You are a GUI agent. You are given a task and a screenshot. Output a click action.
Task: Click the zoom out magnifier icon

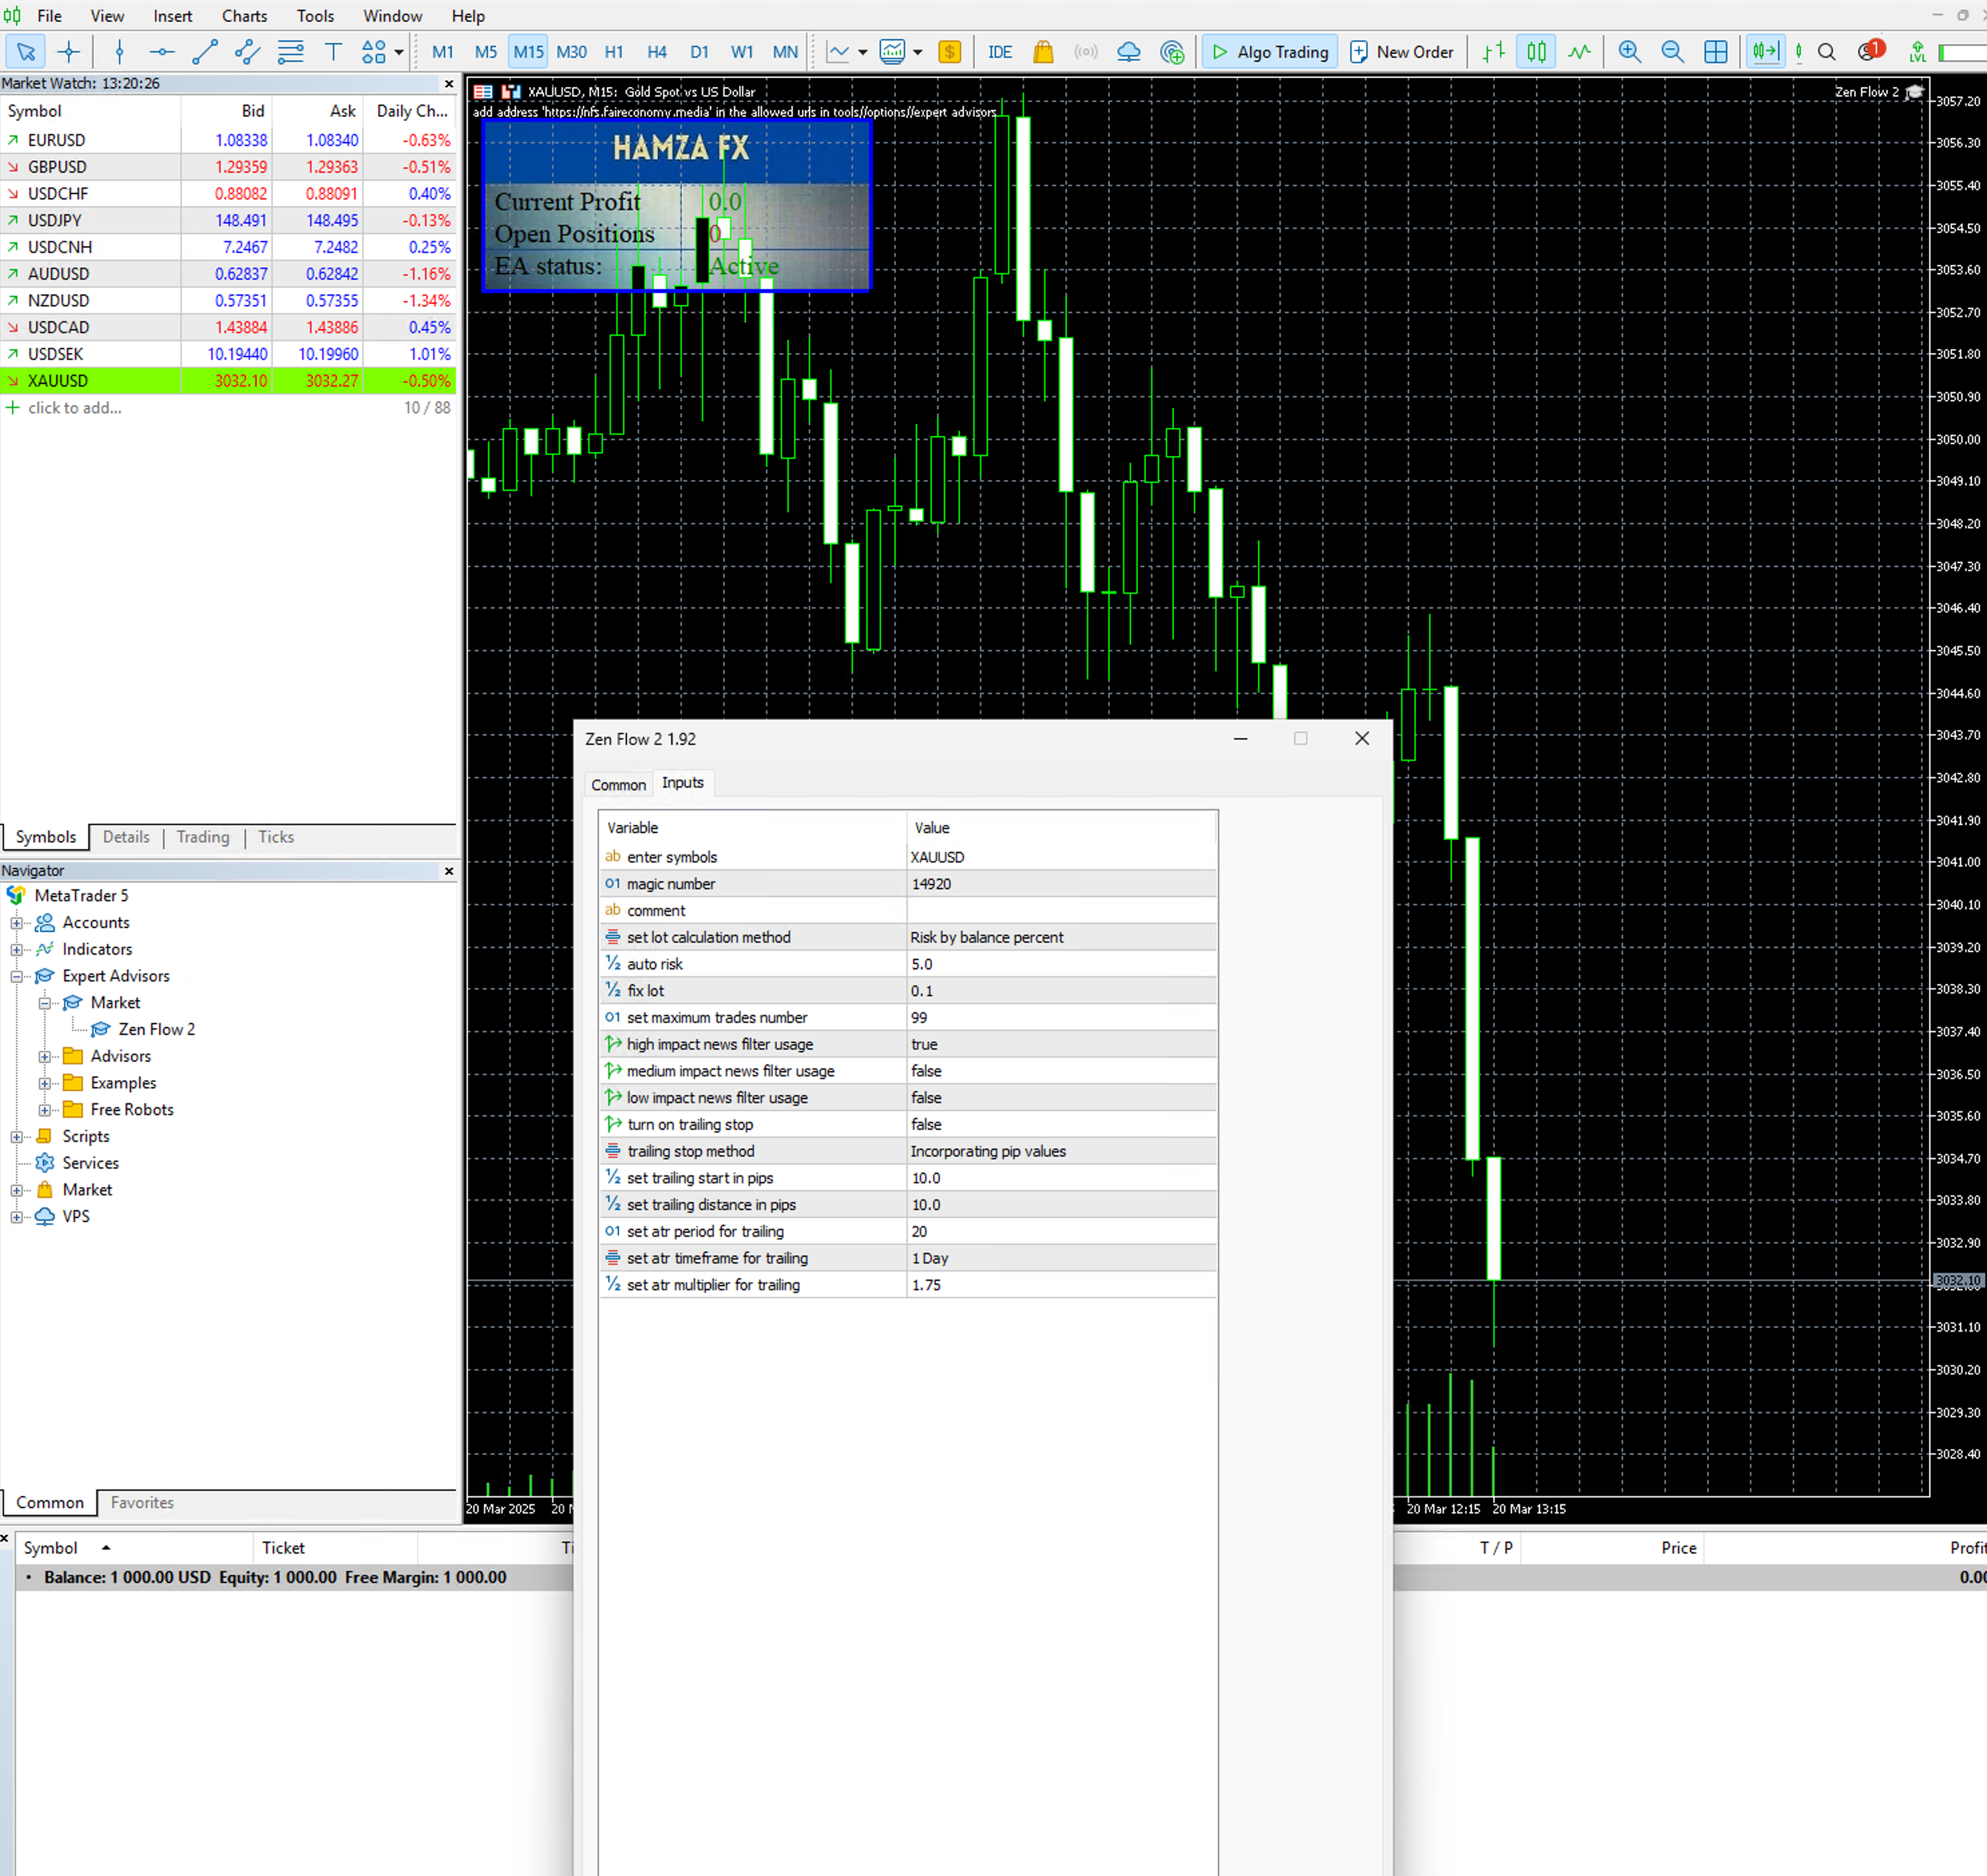(x=1672, y=52)
